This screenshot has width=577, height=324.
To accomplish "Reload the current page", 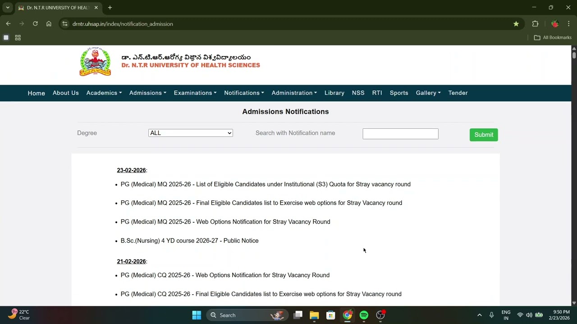I will click(35, 24).
